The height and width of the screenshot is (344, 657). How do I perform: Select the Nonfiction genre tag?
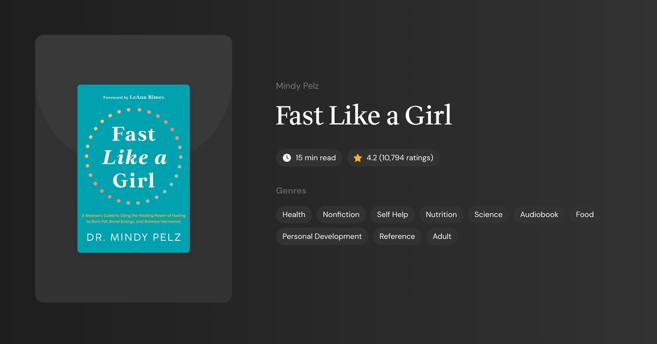click(341, 214)
